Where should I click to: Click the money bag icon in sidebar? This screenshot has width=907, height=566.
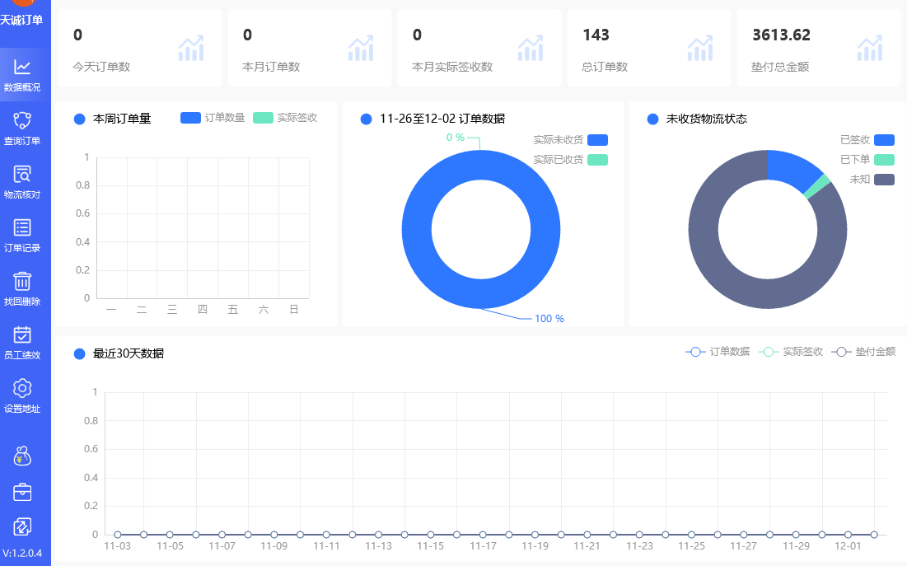tap(22, 456)
